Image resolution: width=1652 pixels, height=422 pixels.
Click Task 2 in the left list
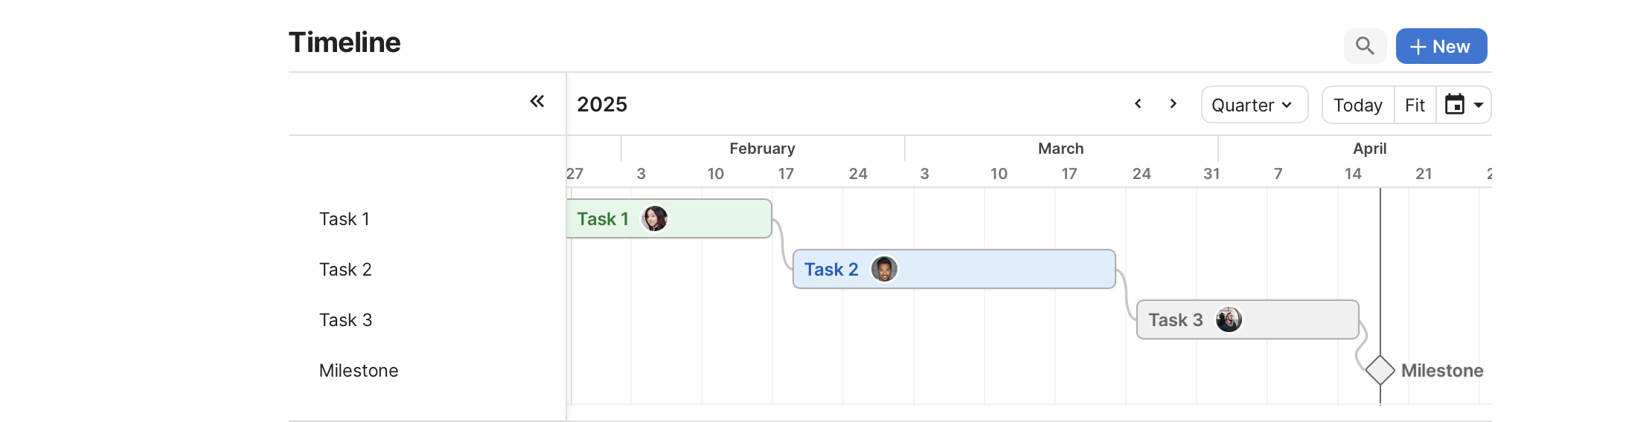coord(345,269)
